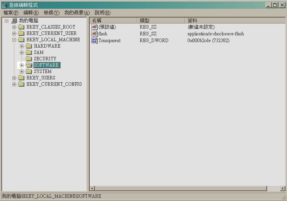287x201 pixels.
Task: Select the HKEY_CURRENT_CONFIG key
Action: click(54, 84)
